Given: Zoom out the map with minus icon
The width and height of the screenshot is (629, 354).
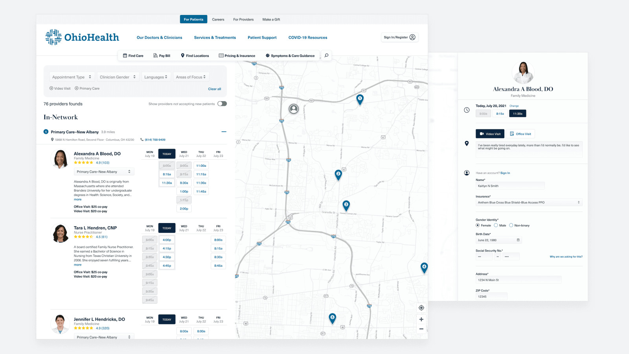Looking at the screenshot, I should click(421, 329).
